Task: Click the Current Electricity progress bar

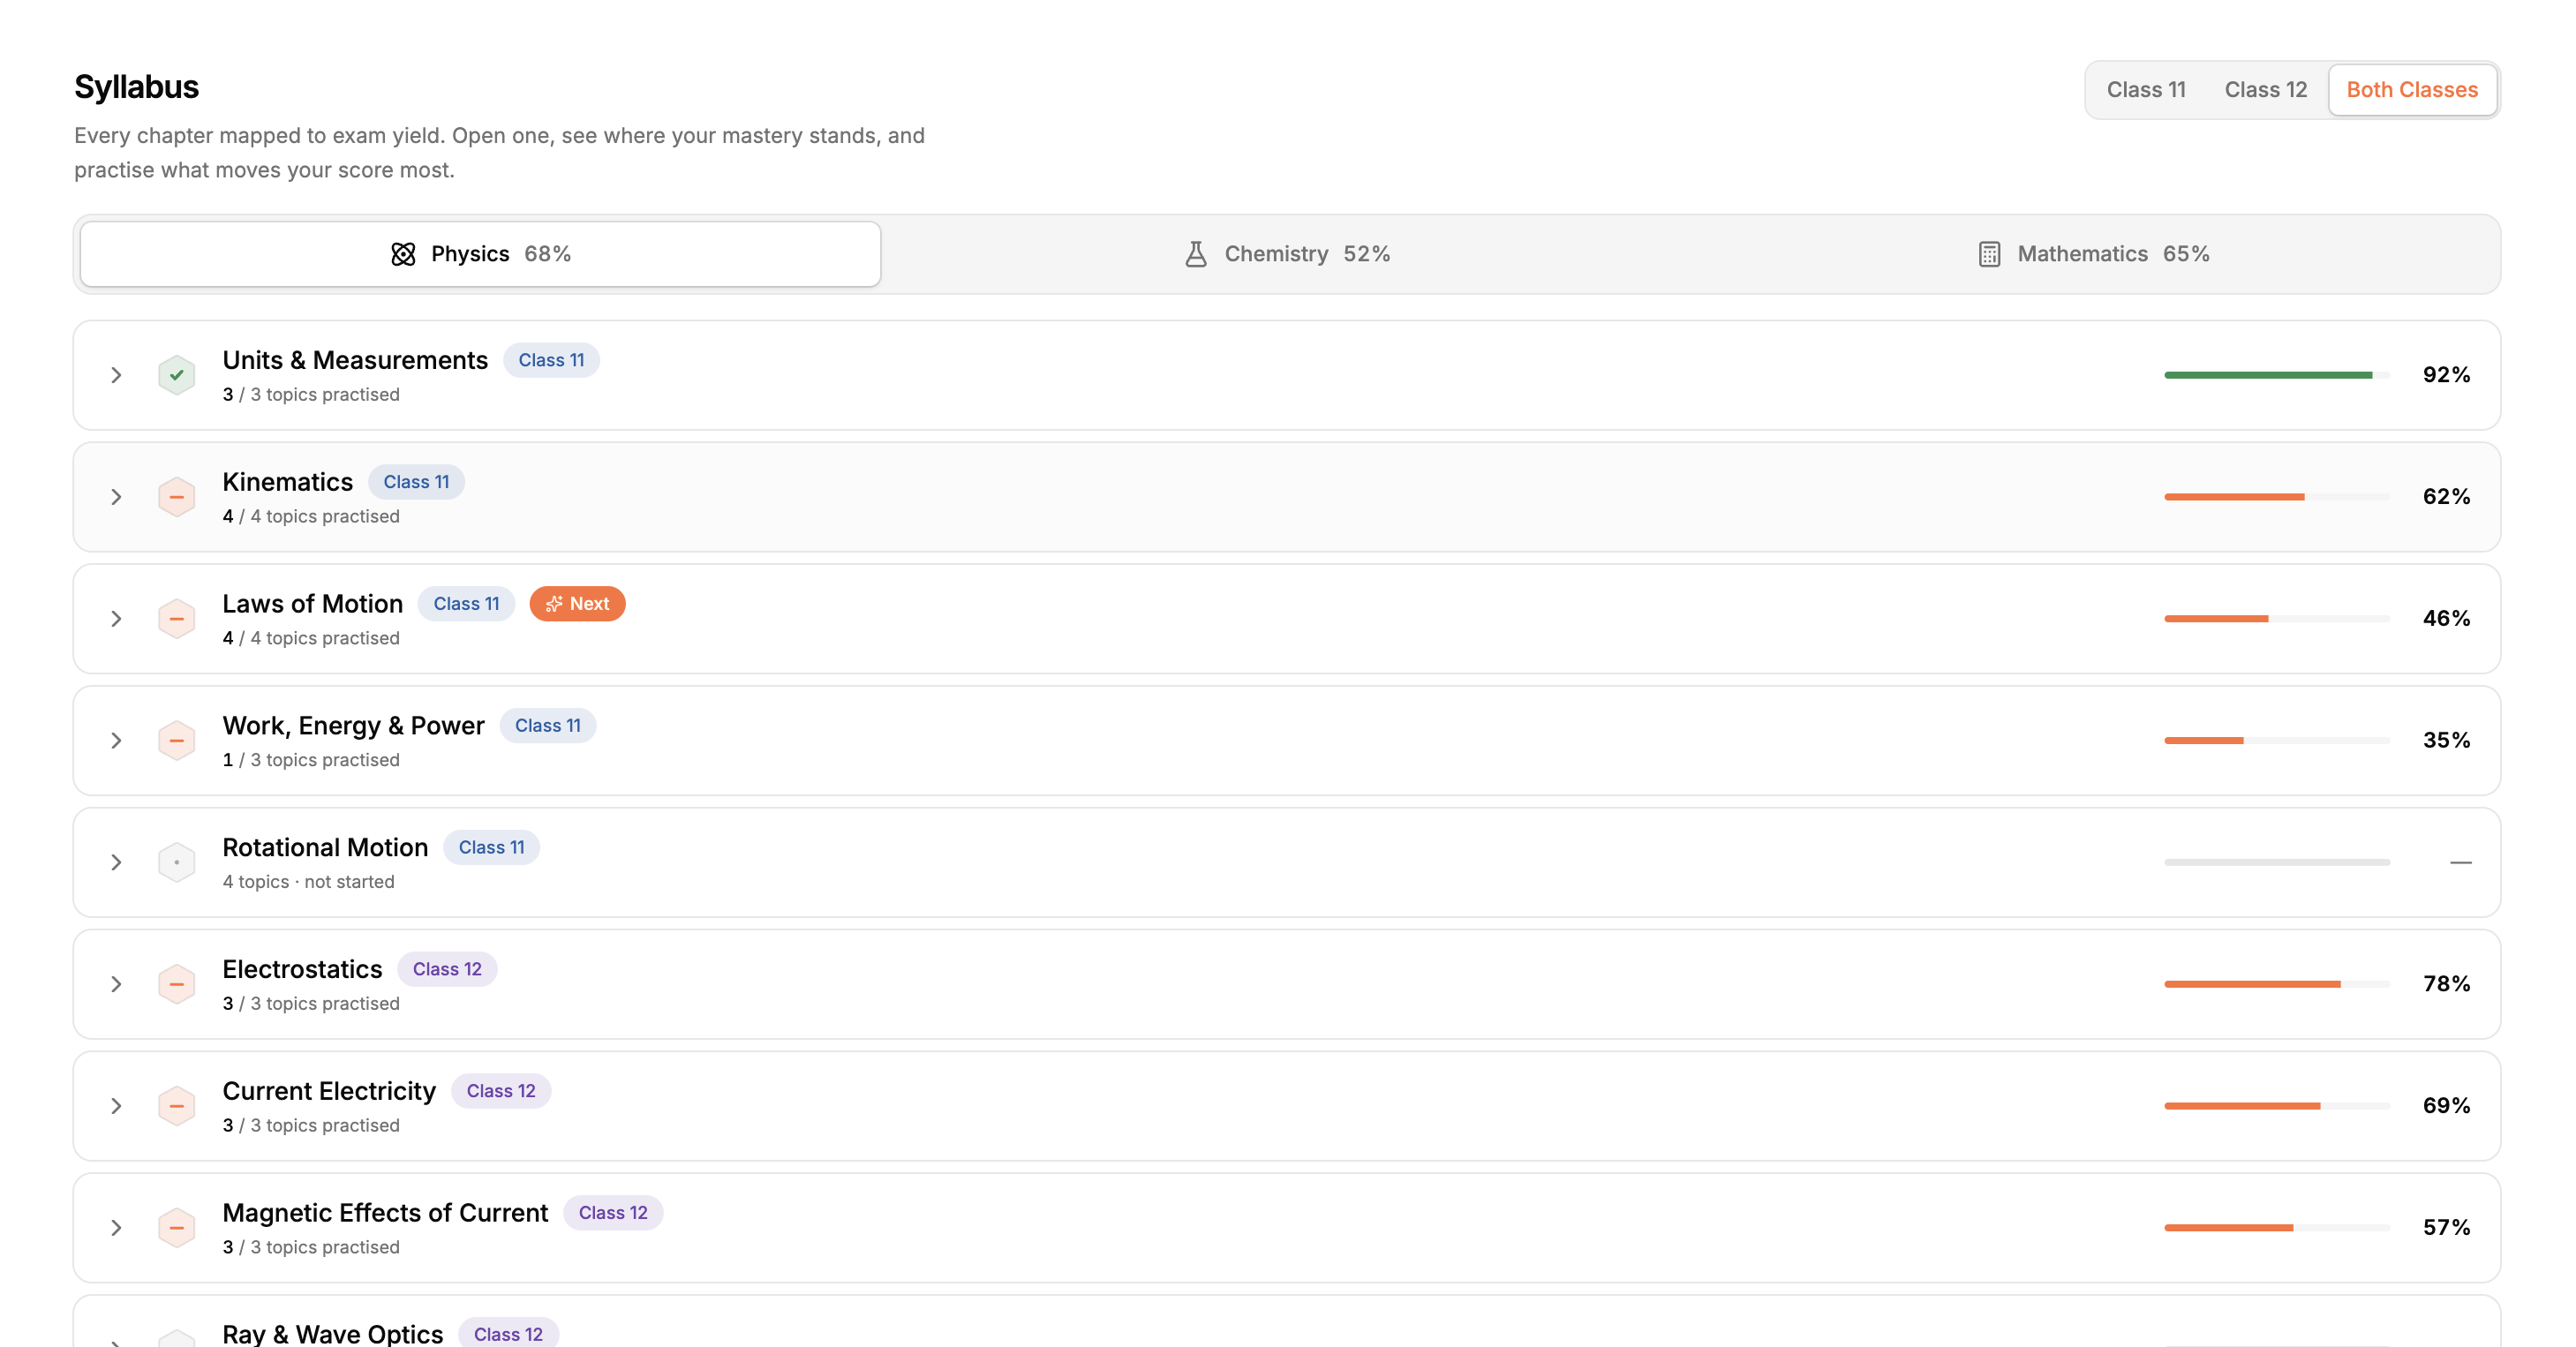Action: [2277, 1106]
